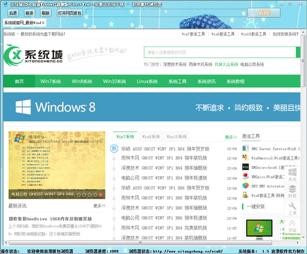Image resolution: width=307 pixels, height=254 pixels.
Task: Open the Win7系统 nav item
Action: tap(51, 81)
